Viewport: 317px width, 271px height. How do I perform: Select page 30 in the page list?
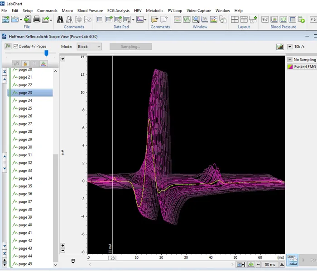[25, 147]
